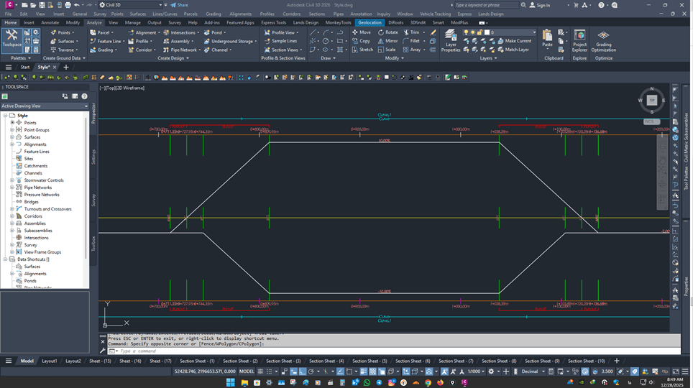The width and height of the screenshot is (693, 388).
Task: Click the Sign In link
Action: pos(543,5)
